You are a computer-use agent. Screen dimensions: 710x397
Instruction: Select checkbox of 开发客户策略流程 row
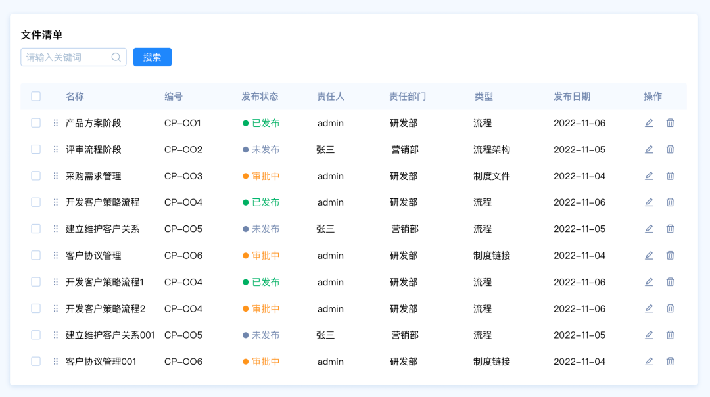tap(36, 202)
